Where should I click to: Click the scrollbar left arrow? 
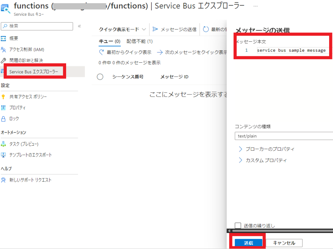(x=229, y=231)
